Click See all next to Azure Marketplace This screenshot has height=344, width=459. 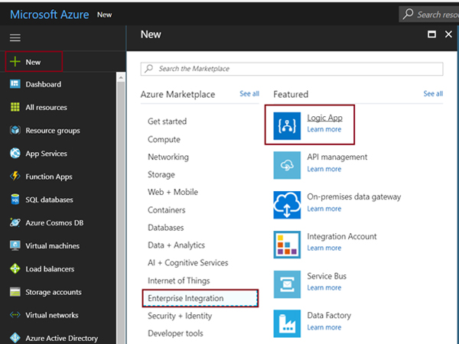[x=249, y=94]
